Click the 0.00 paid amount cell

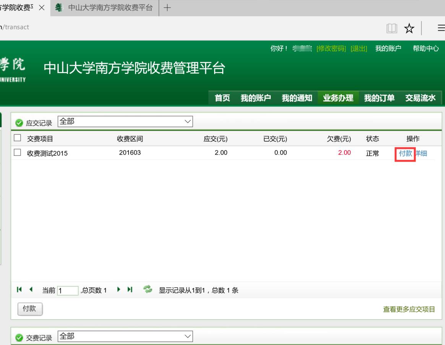point(281,153)
